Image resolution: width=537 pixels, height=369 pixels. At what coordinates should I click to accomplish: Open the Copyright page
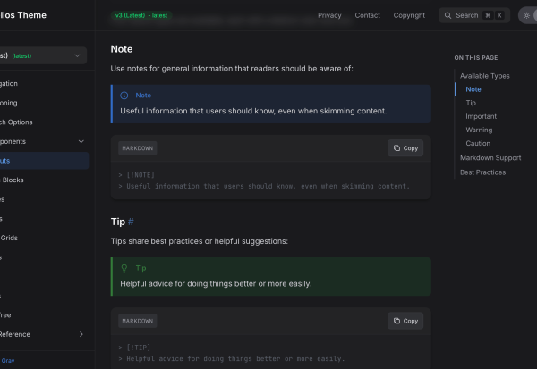[x=409, y=15]
